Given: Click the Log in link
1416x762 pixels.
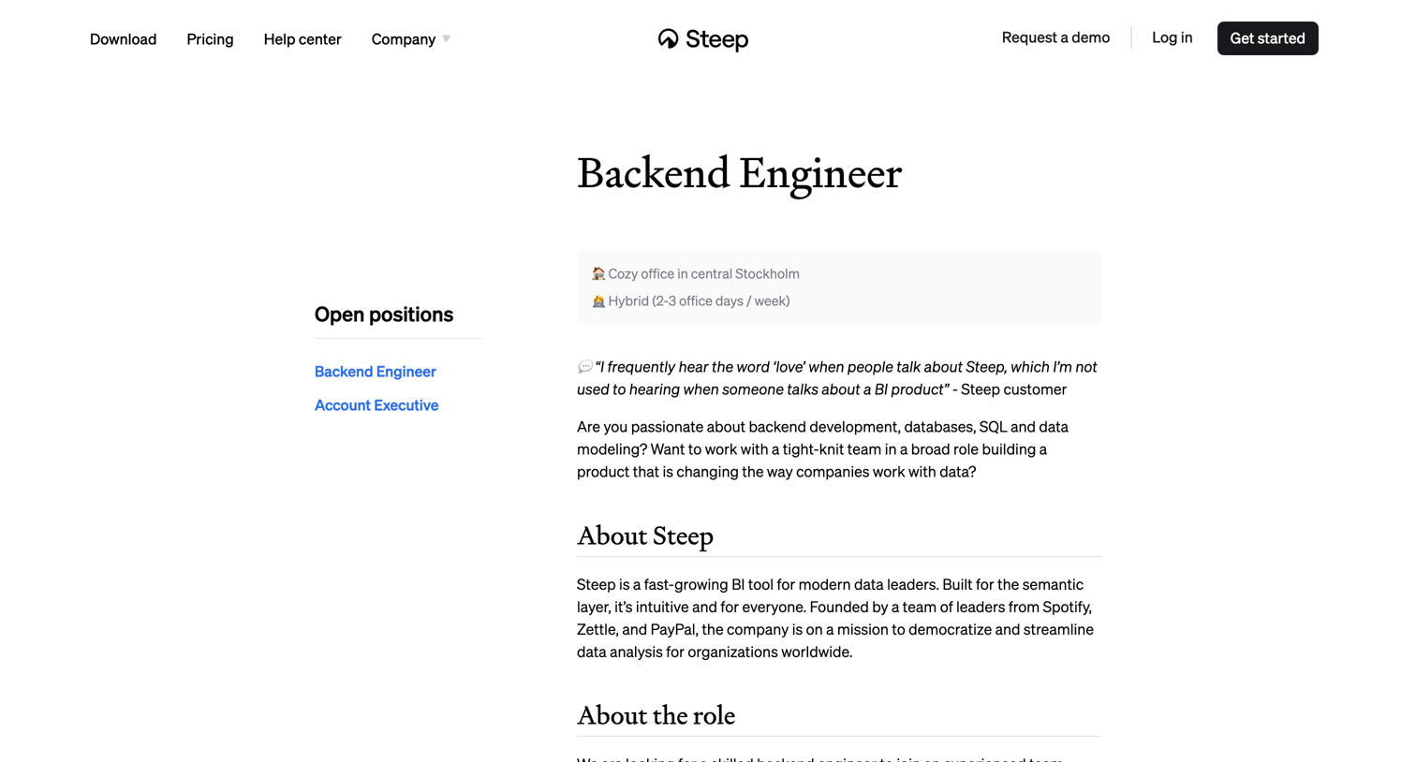Looking at the screenshot, I should 1172,37.
